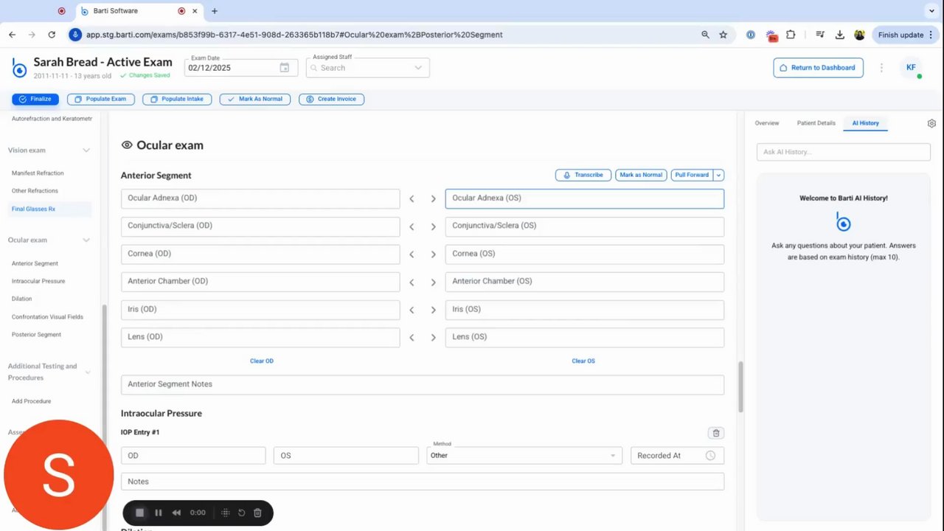Click top toolbar Mark As Normal button
The height and width of the screenshot is (531, 944).
coord(255,99)
